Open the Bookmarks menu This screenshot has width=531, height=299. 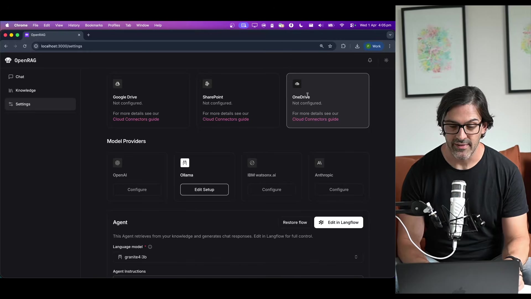click(x=94, y=25)
